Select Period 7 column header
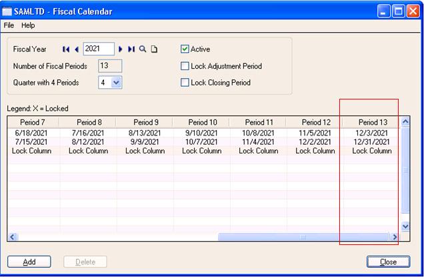Screen dimensions: 424x277 33,122
